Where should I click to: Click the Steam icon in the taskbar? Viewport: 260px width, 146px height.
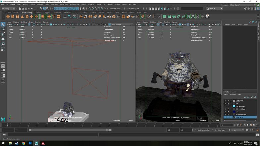pyautogui.click(x=17, y=143)
